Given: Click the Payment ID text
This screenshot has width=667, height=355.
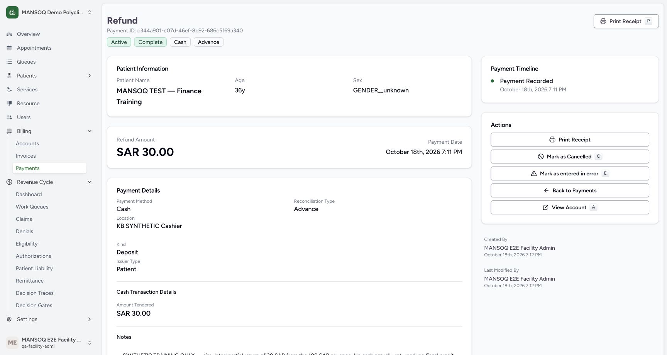Looking at the screenshot, I should pos(175,30).
